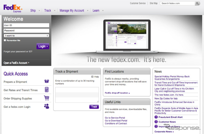Click the Import/Export News exclamation icon

click(156, 126)
